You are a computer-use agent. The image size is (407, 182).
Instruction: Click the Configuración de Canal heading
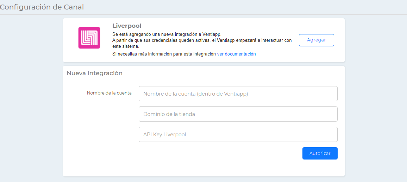[42, 7]
